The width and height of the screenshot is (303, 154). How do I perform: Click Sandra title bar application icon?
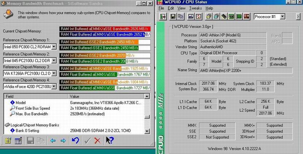pyautogui.click(x=4, y=4)
